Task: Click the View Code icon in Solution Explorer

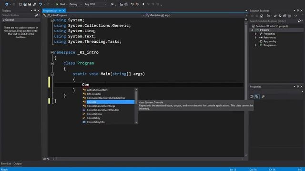Action: pyautogui.click(x=295, y=16)
